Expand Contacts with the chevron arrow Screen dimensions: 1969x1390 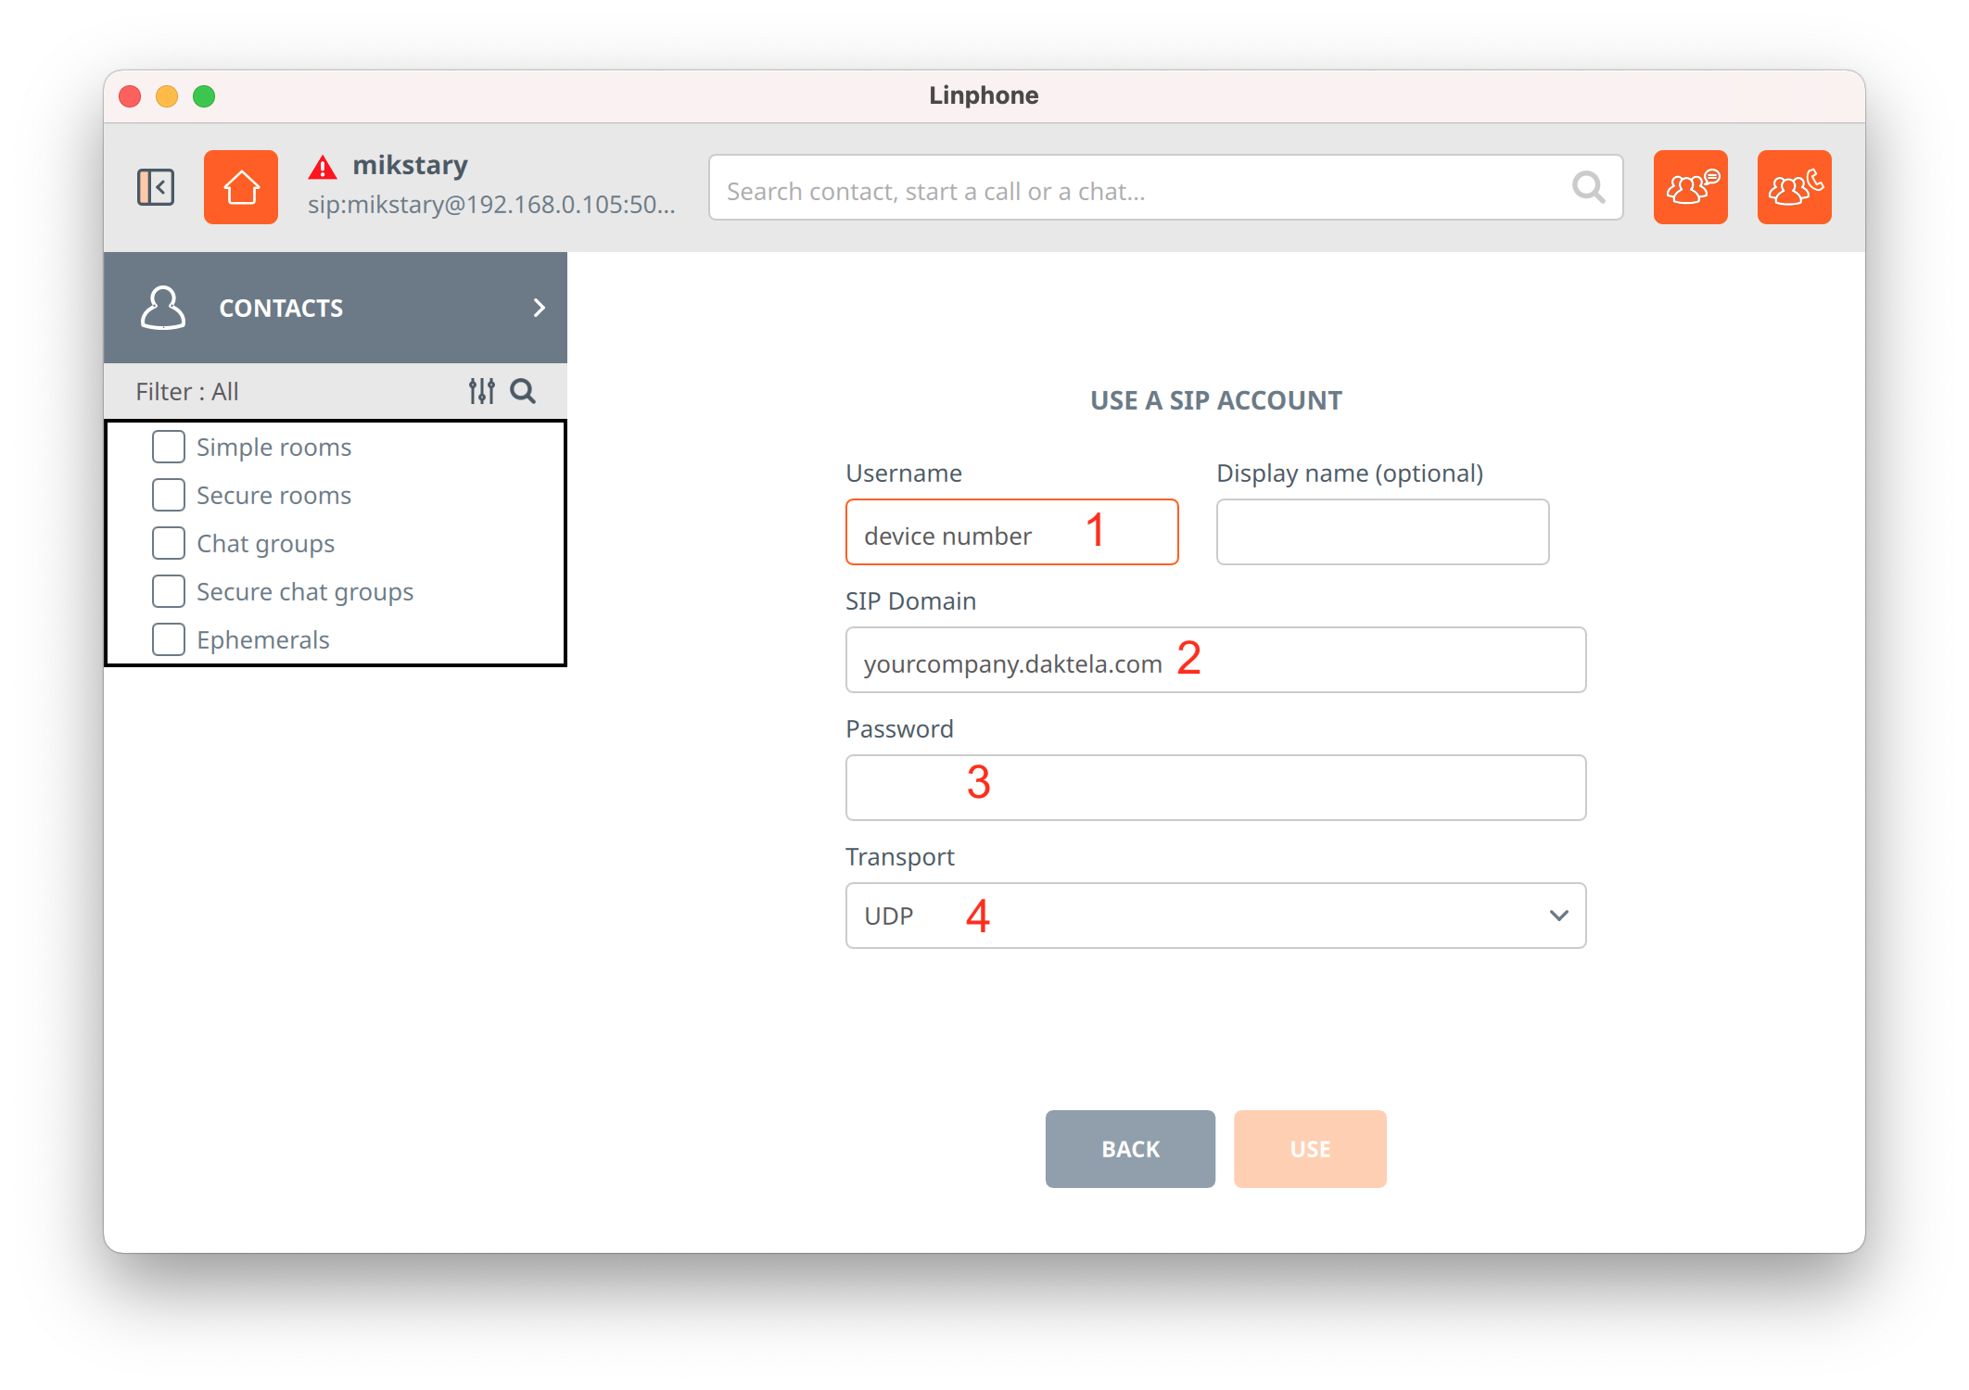[540, 308]
